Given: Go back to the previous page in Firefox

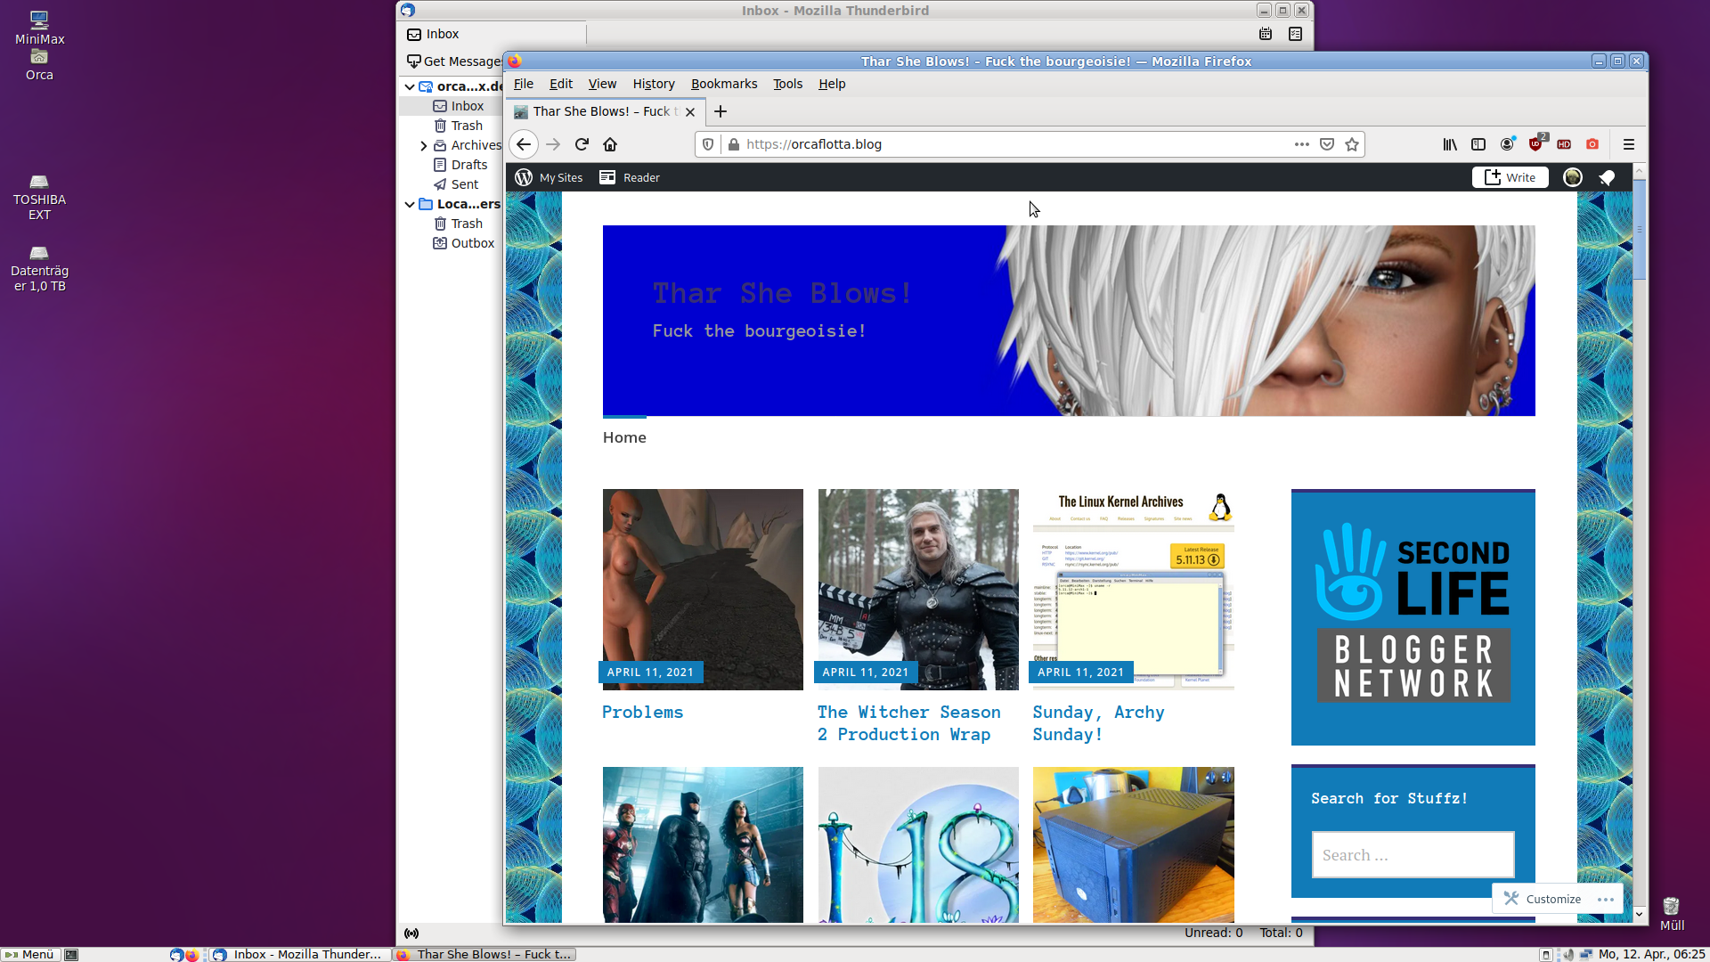Looking at the screenshot, I should pyautogui.click(x=524, y=144).
